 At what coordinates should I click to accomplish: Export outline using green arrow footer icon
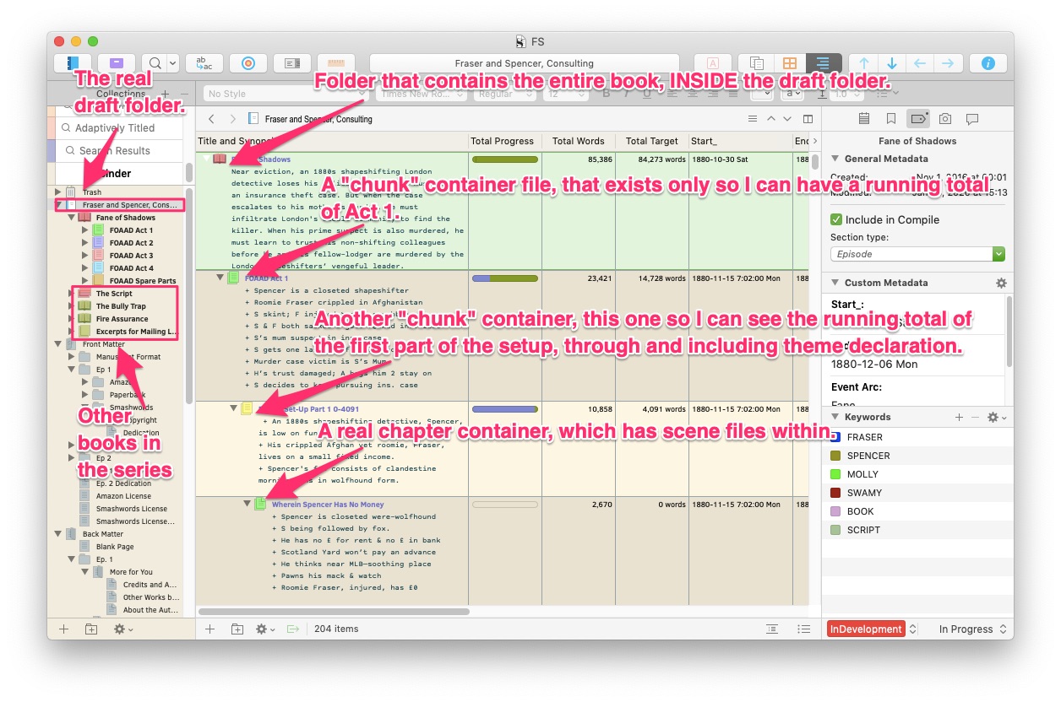[293, 629]
